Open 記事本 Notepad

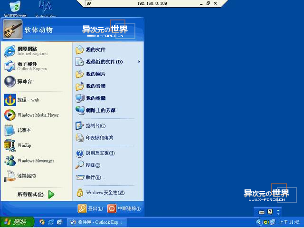point(36,130)
